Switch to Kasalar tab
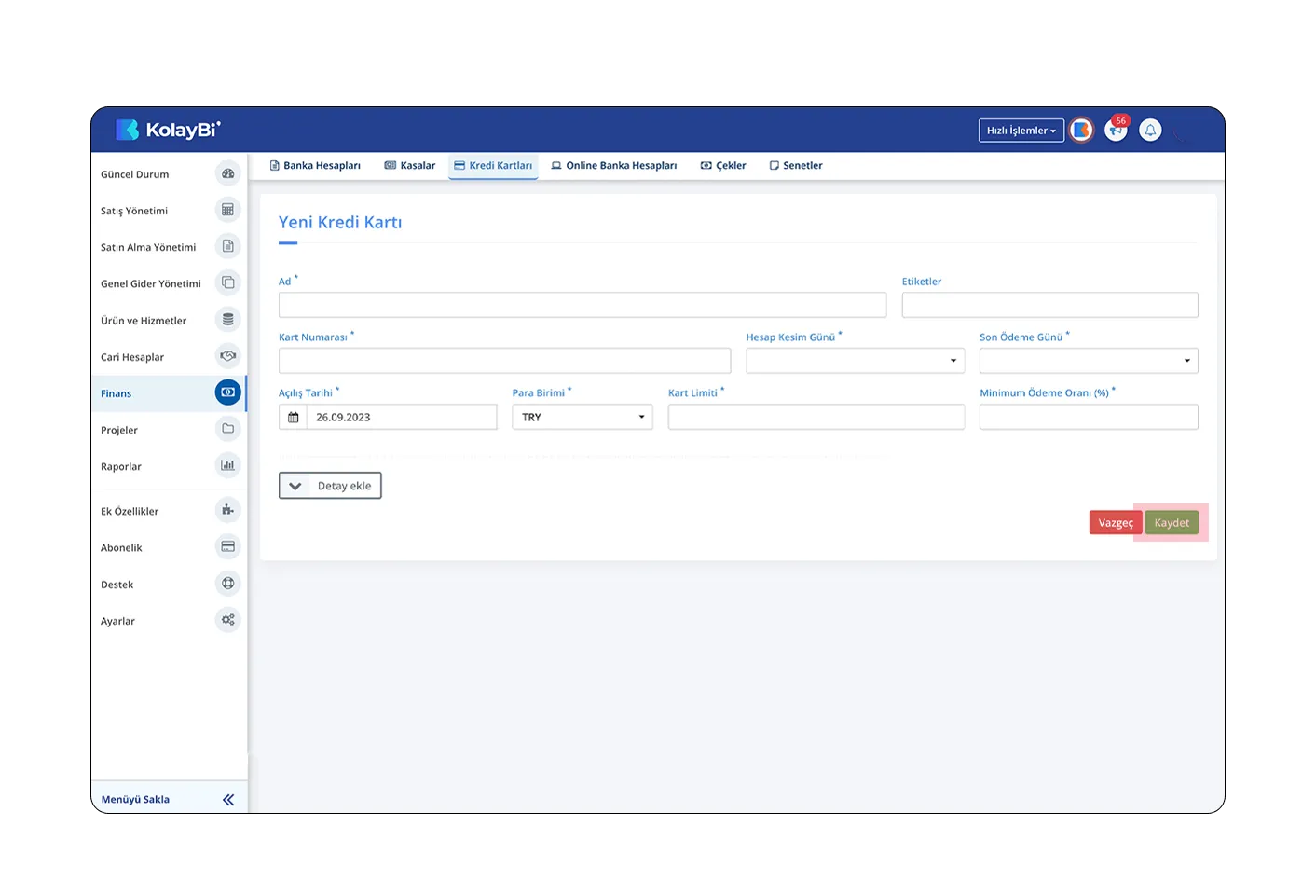The height and width of the screenshot is (895, 1316). click(x=410, y=166)
